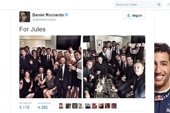View the 4.282 favoritos count
This screenshot has height=113, width=170.
click(43, 107)
